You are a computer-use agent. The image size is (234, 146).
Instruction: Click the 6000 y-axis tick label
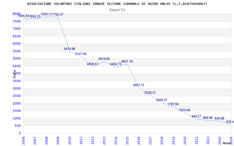coord(17,44)
